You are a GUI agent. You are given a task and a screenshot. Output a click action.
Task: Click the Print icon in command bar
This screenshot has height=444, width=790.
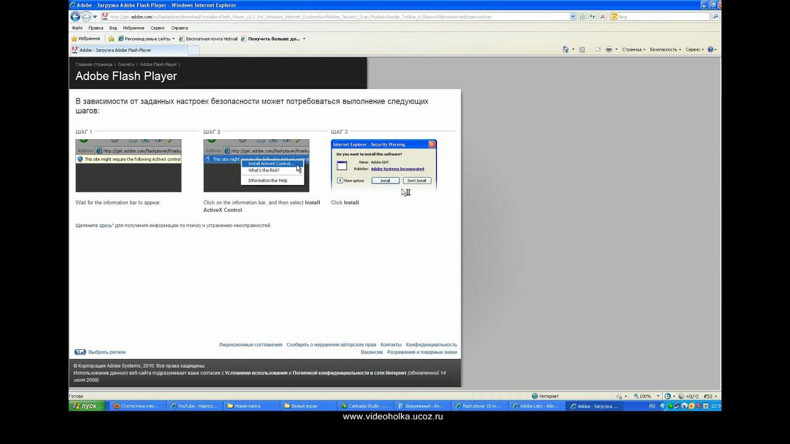click(x=609, y=49)
